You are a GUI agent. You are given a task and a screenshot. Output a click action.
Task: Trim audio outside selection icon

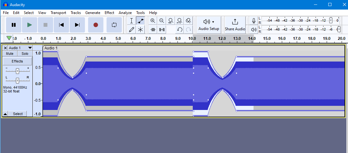[x=153, y=29]
